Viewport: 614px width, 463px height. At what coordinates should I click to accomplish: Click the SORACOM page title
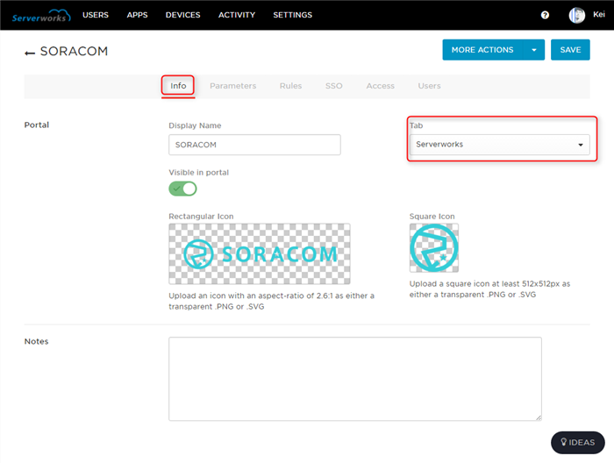click(74, 51)
